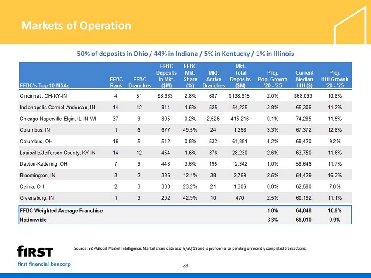371x278 pixels.
Task: Click the 'Chicago-Naperville-Elgin, IL-IN-WI' row label
Action: (58, 119)
